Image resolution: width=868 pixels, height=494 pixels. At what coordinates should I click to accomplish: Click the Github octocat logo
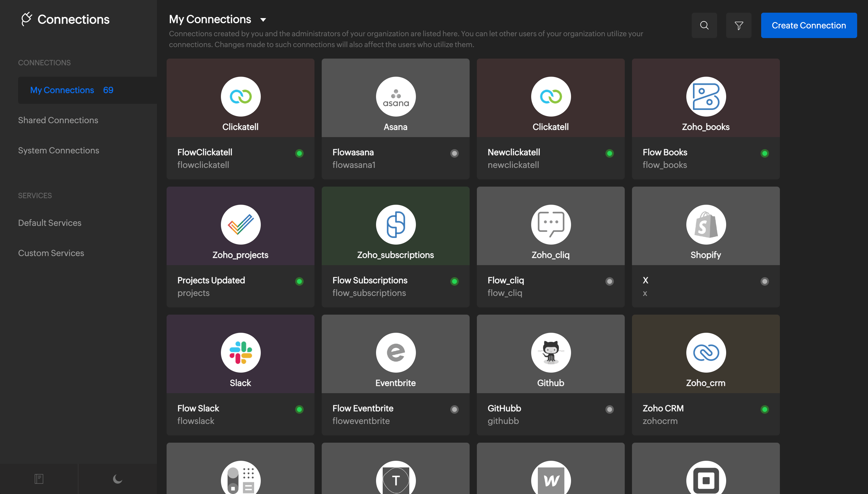[x=551, y=352]
